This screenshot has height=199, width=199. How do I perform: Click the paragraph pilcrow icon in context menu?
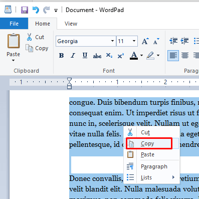click(130, 166)
